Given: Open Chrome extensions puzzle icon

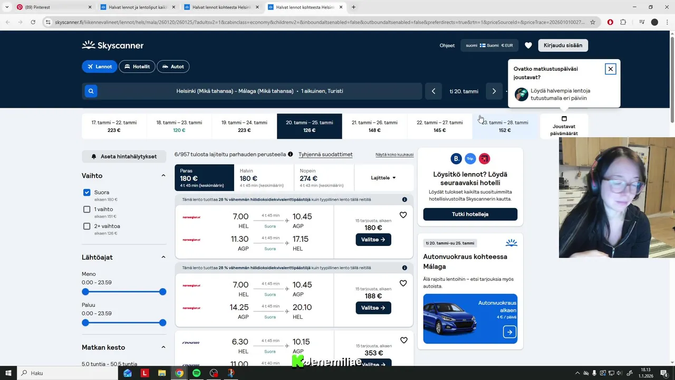Looking at the screenshot, I should tap(623, 22).
